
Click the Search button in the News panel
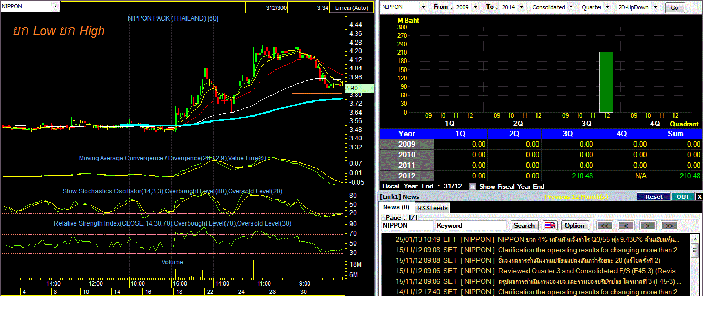click(524, 226)
